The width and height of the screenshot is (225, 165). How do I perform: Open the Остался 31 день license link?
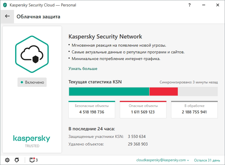207,160
